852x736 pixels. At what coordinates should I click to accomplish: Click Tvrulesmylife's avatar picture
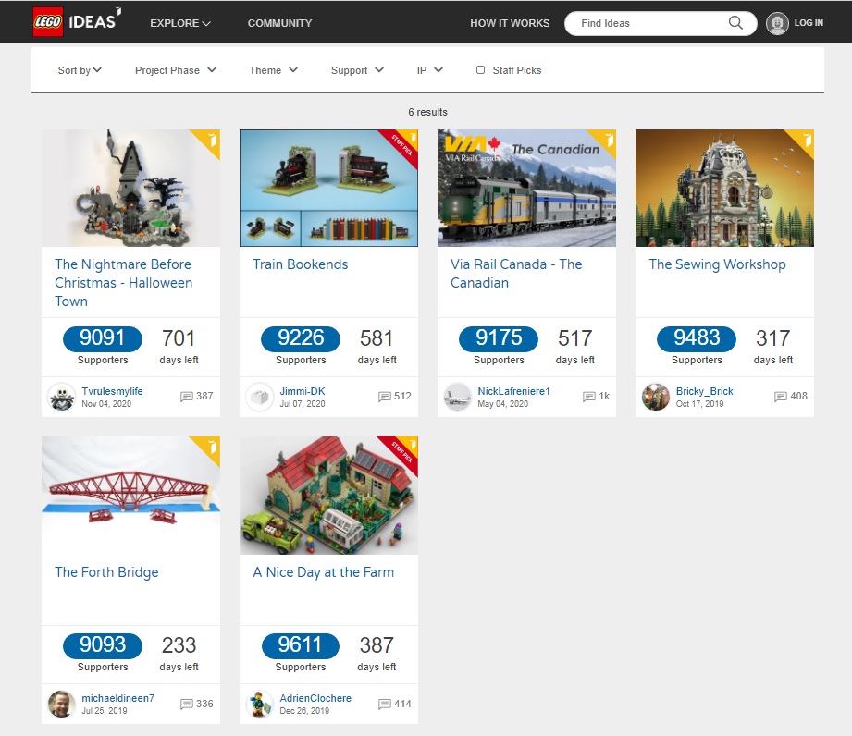click(x=61, y=397)
